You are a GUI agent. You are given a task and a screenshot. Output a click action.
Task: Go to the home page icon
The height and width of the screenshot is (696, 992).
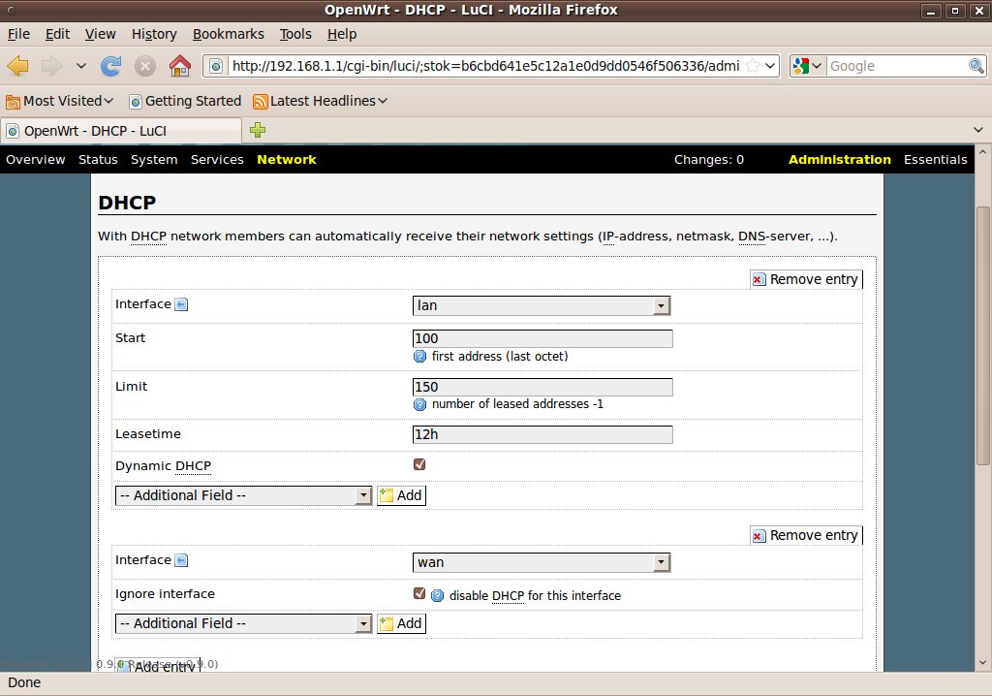(x=179, y=66)
